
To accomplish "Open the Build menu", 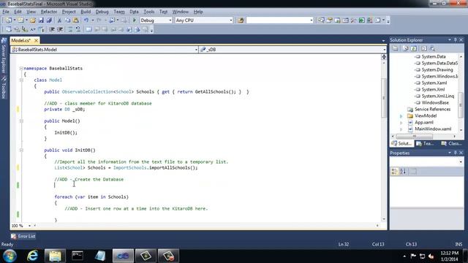I will pyautogui.click(x=86, y=12).
